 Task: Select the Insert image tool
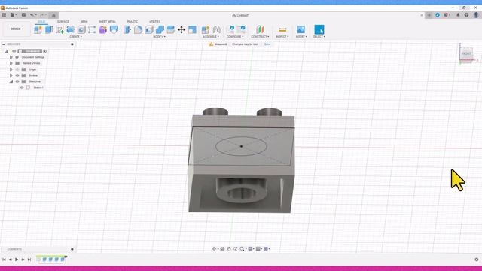pyautogui.click(x=301, y=29)
